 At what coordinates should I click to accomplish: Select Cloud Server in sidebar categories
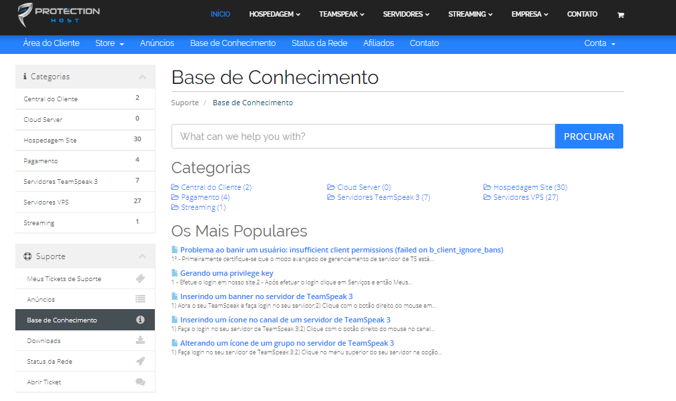point(85,120)
